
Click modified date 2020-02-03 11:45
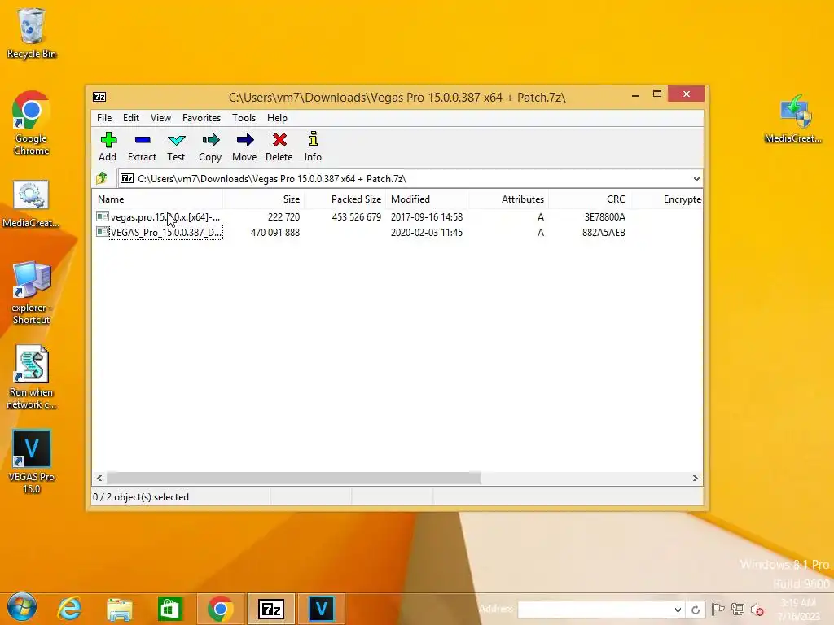point(427,232)
